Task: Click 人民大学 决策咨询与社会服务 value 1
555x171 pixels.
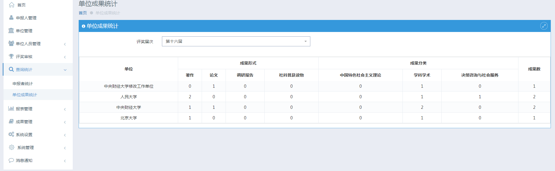Action: [x=480, y=97]
